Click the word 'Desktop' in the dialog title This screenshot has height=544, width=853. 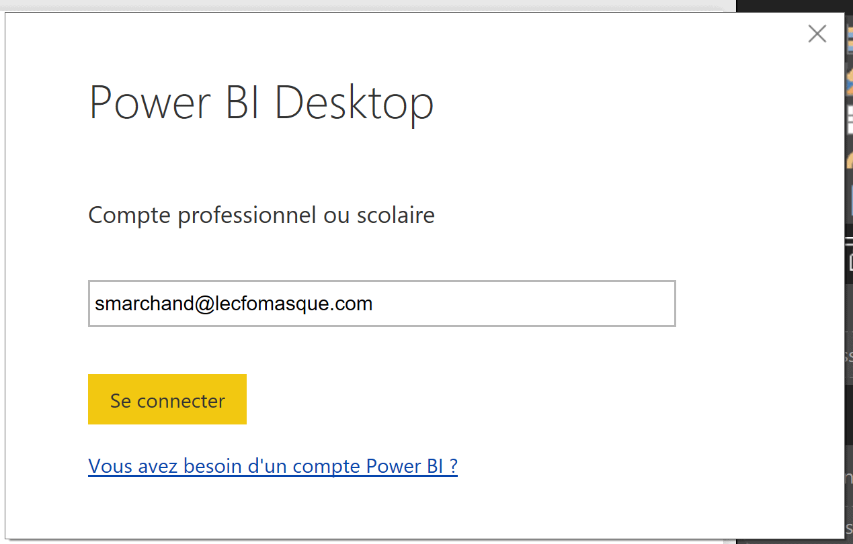tap(354, 103)
